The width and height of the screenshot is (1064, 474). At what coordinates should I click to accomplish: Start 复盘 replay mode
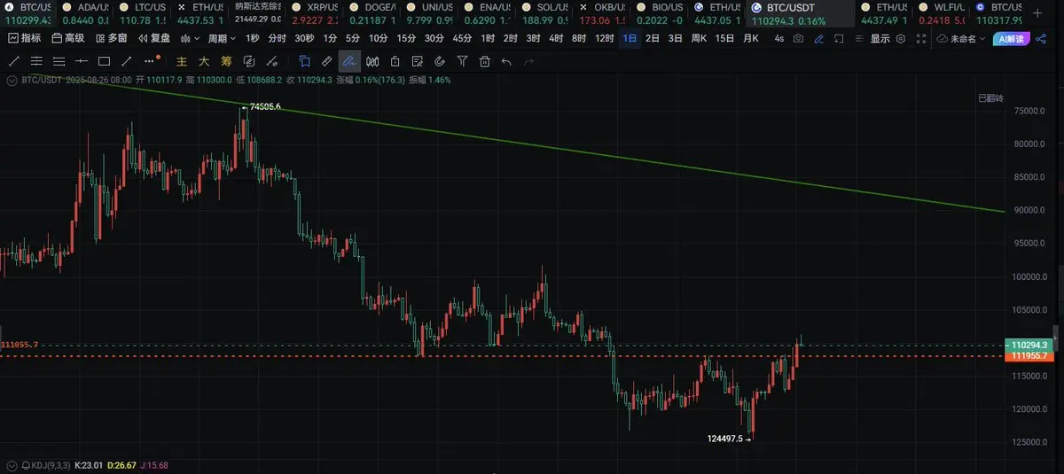pos(154,38)
